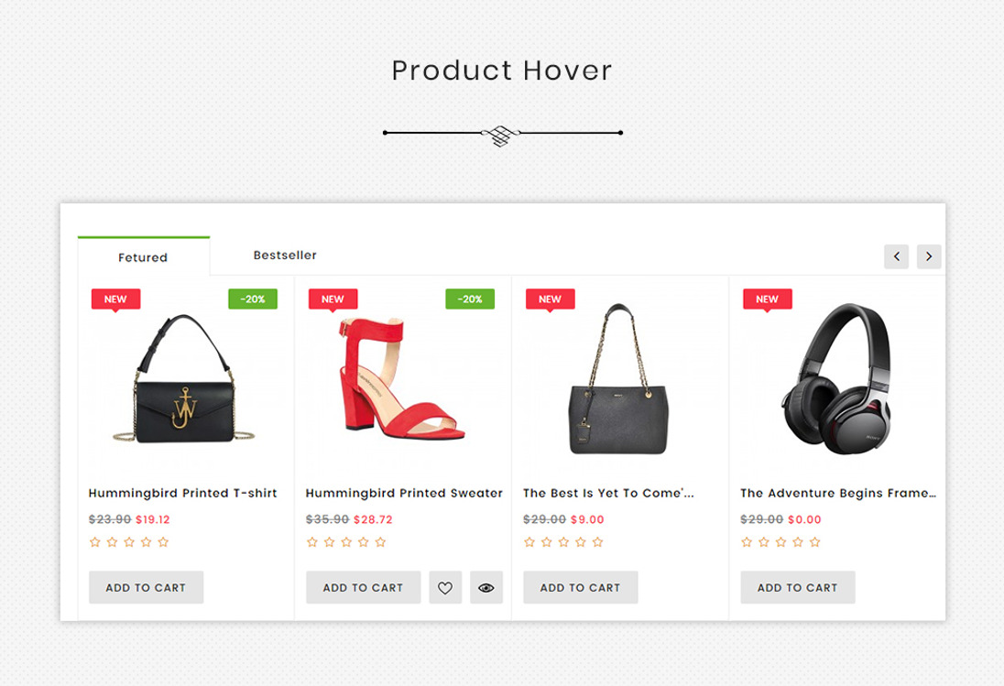Select the Fetured tab
This screenshot has height=686, width=1004.
click(x=144, y=257)
